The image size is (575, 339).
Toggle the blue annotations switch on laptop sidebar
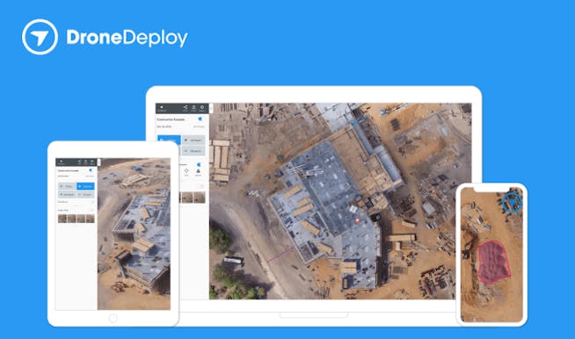coord(199,164)
